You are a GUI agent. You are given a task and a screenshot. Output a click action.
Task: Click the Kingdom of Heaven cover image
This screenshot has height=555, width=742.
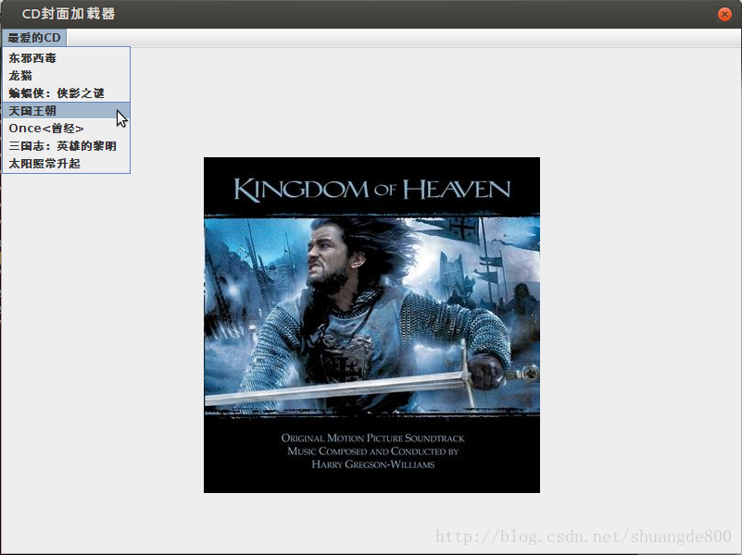coord(371,325)
